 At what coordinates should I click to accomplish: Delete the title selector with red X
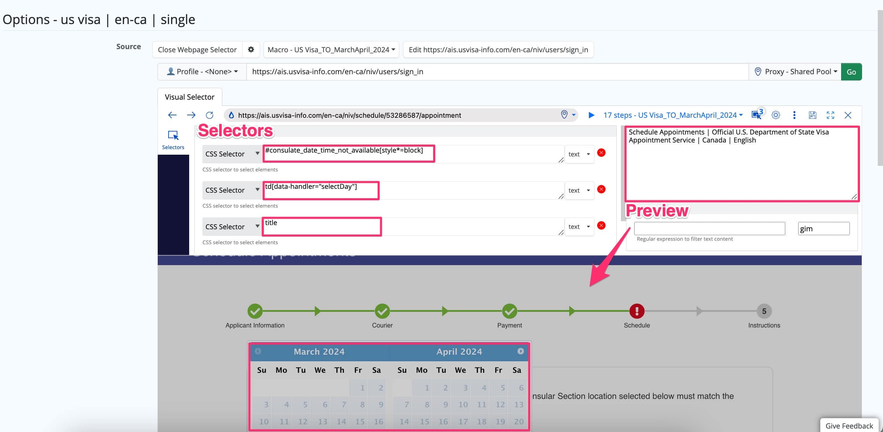(x=601, y=225)
